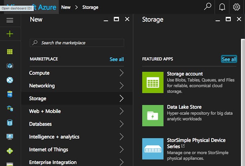Click the green plus New resource icon
Viewport: 245px width, 166px height.
(10, 34)
